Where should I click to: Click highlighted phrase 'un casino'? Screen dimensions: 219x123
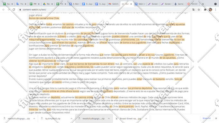[x=57, y=82]
